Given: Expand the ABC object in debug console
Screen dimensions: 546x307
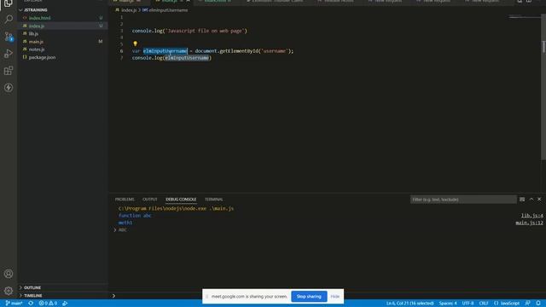Looking at the screenshot, I should [115, 229].
